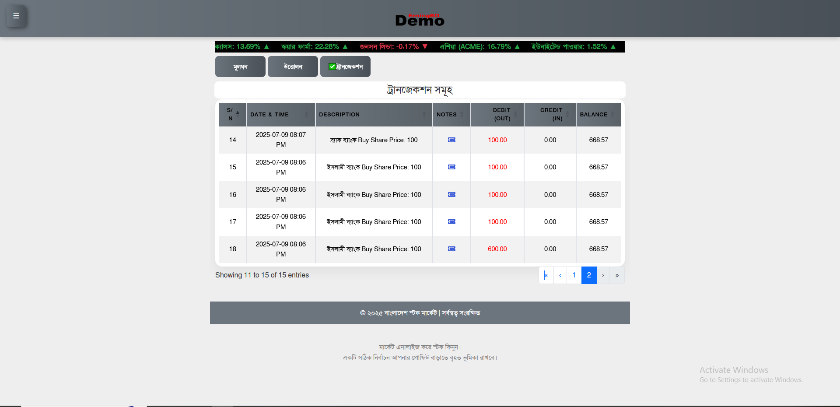
Task: Open notes icon for transaction 17
Action: (x=451, y=222)
